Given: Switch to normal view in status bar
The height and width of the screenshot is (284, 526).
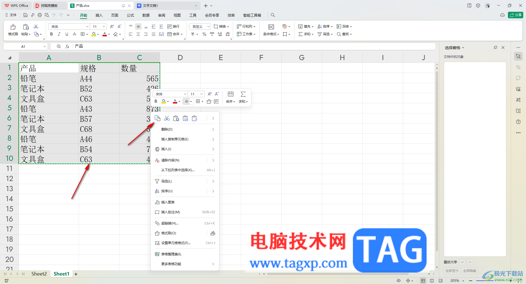Looking at the screenshot, I should pos(423,281).
